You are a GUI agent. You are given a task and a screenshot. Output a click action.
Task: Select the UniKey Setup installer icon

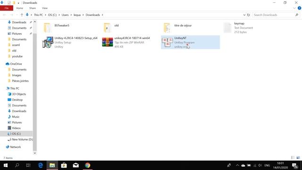coord(48,42)
